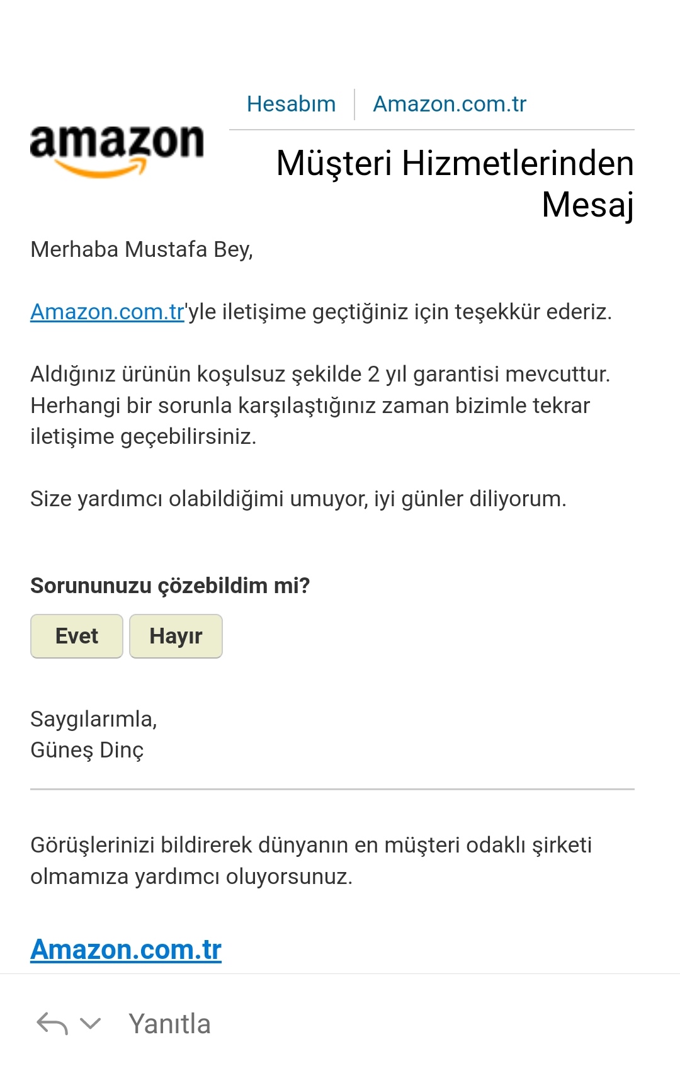Tap the Herhangi bir sorunla sentence

[x=310, y=421]
